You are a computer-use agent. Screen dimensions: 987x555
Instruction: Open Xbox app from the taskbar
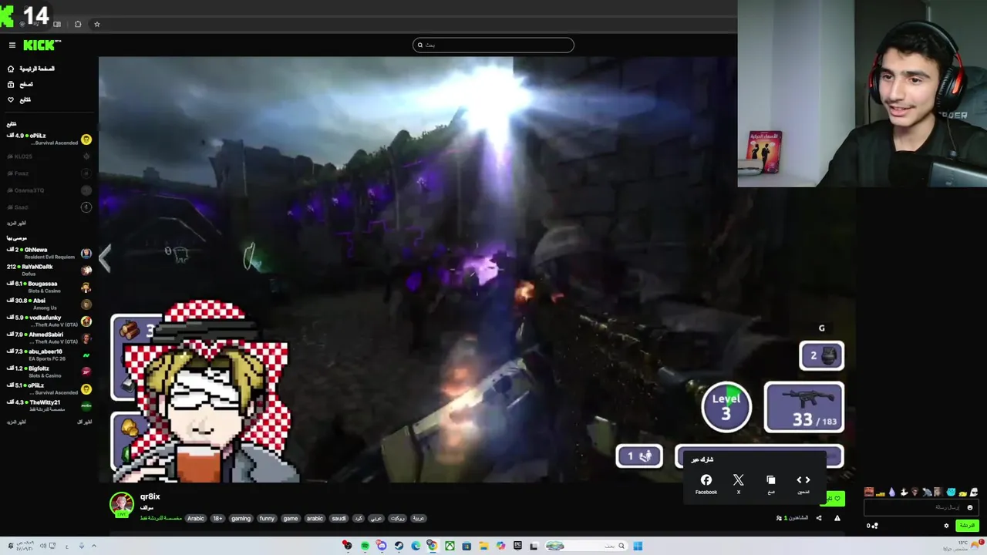click(x=450, y=546)
